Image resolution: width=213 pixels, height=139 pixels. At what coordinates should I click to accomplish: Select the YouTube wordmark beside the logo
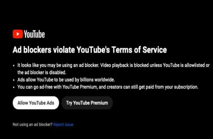pos(34,34)
